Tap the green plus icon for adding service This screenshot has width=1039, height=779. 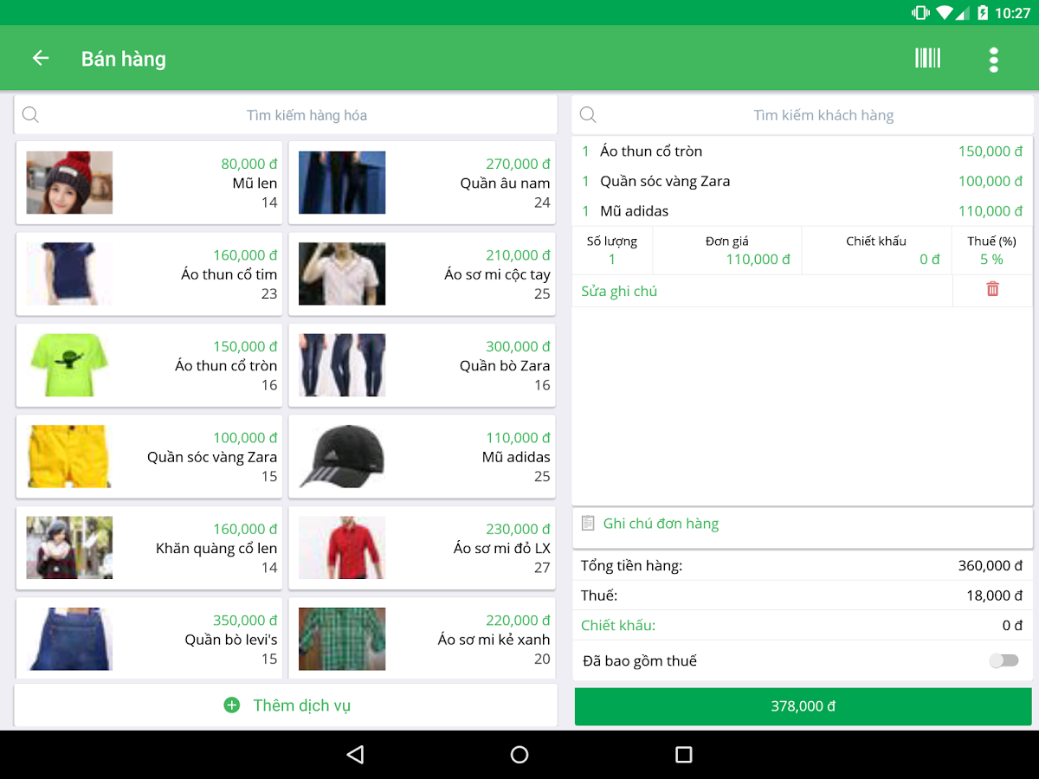232,705
